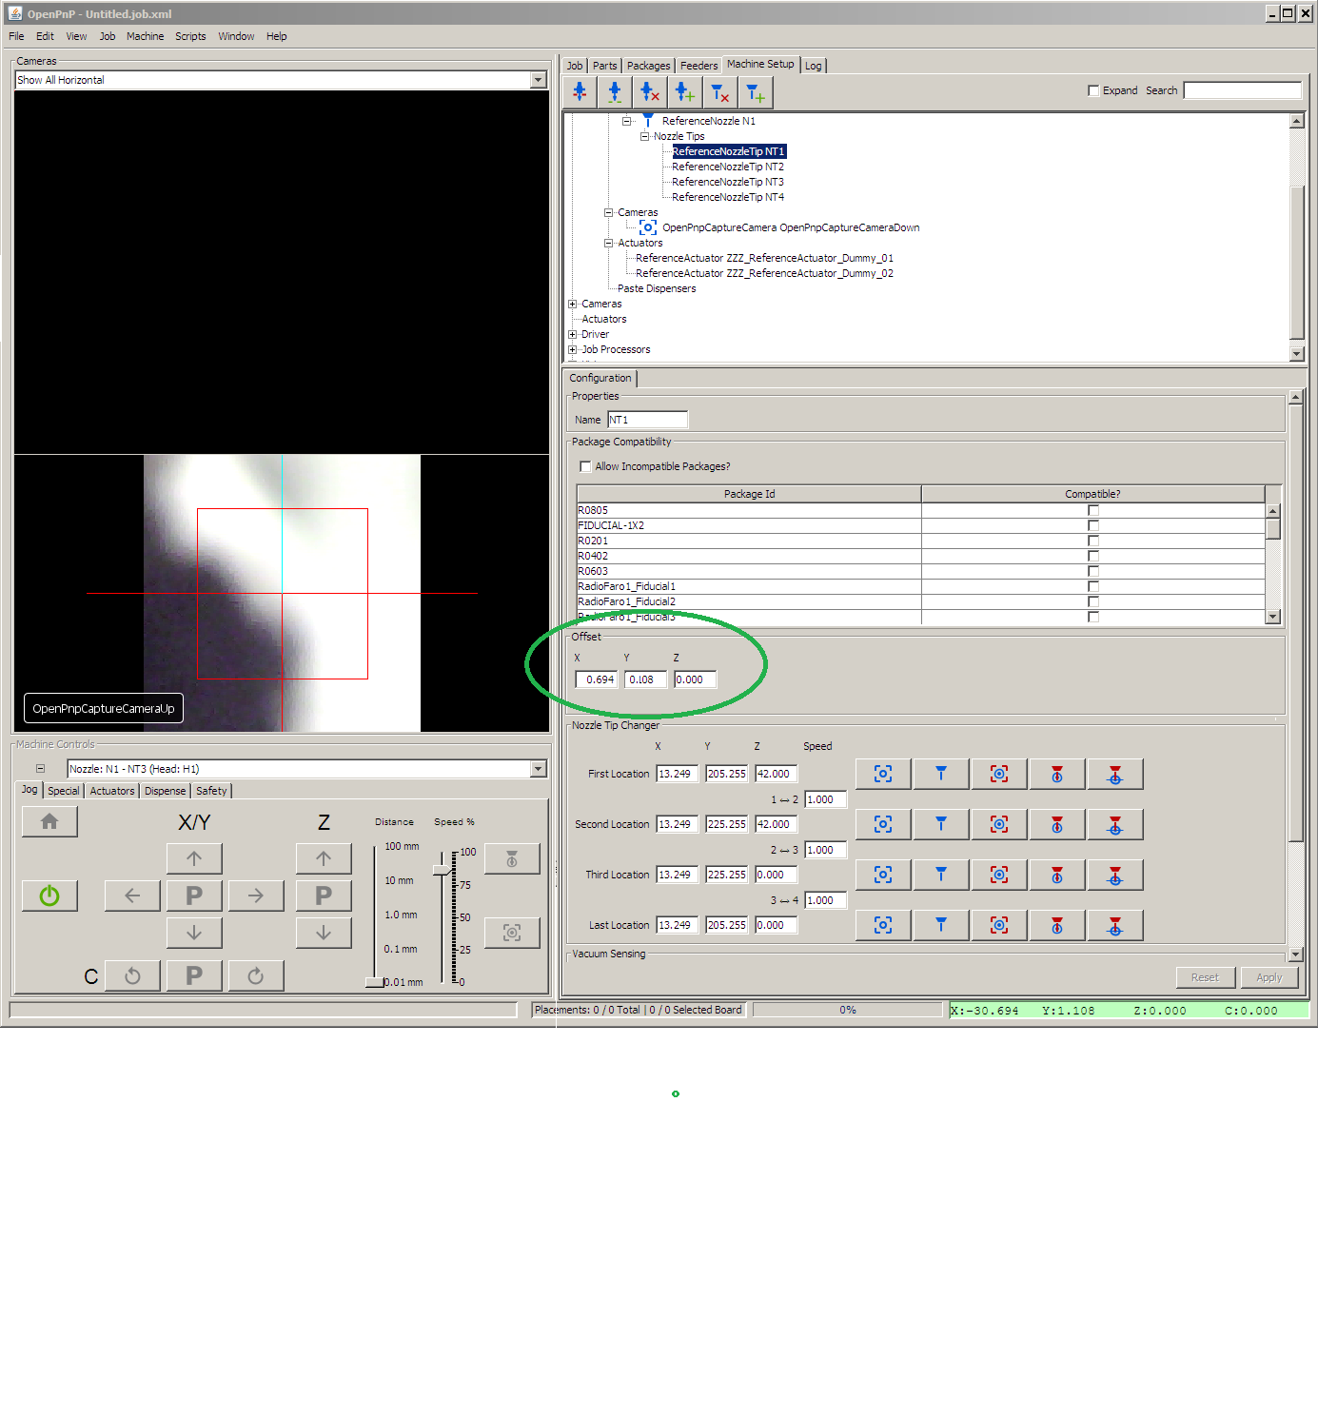1318x1417 pixels.
Task: Open the Scripts menu
Action: click(x=190, y=36)
